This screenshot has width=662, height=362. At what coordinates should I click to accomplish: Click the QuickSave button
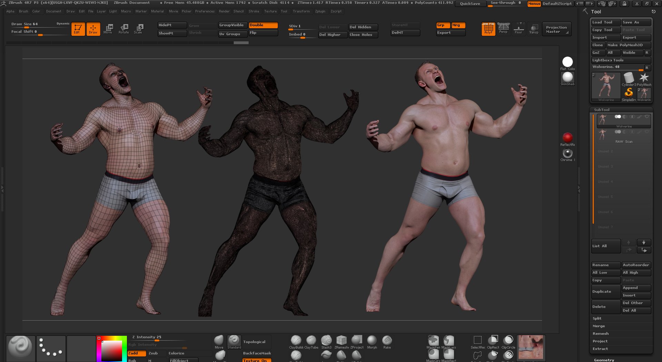click(x=470, y=4)
